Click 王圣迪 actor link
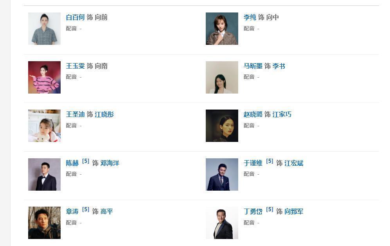The image size is (390, 246). click(x=75, y=115)
